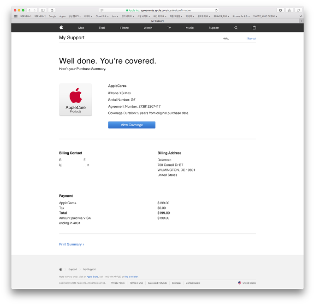Open the Support menu
The height and width of the screenshot is (305, 315).
(x=214, y=28)
